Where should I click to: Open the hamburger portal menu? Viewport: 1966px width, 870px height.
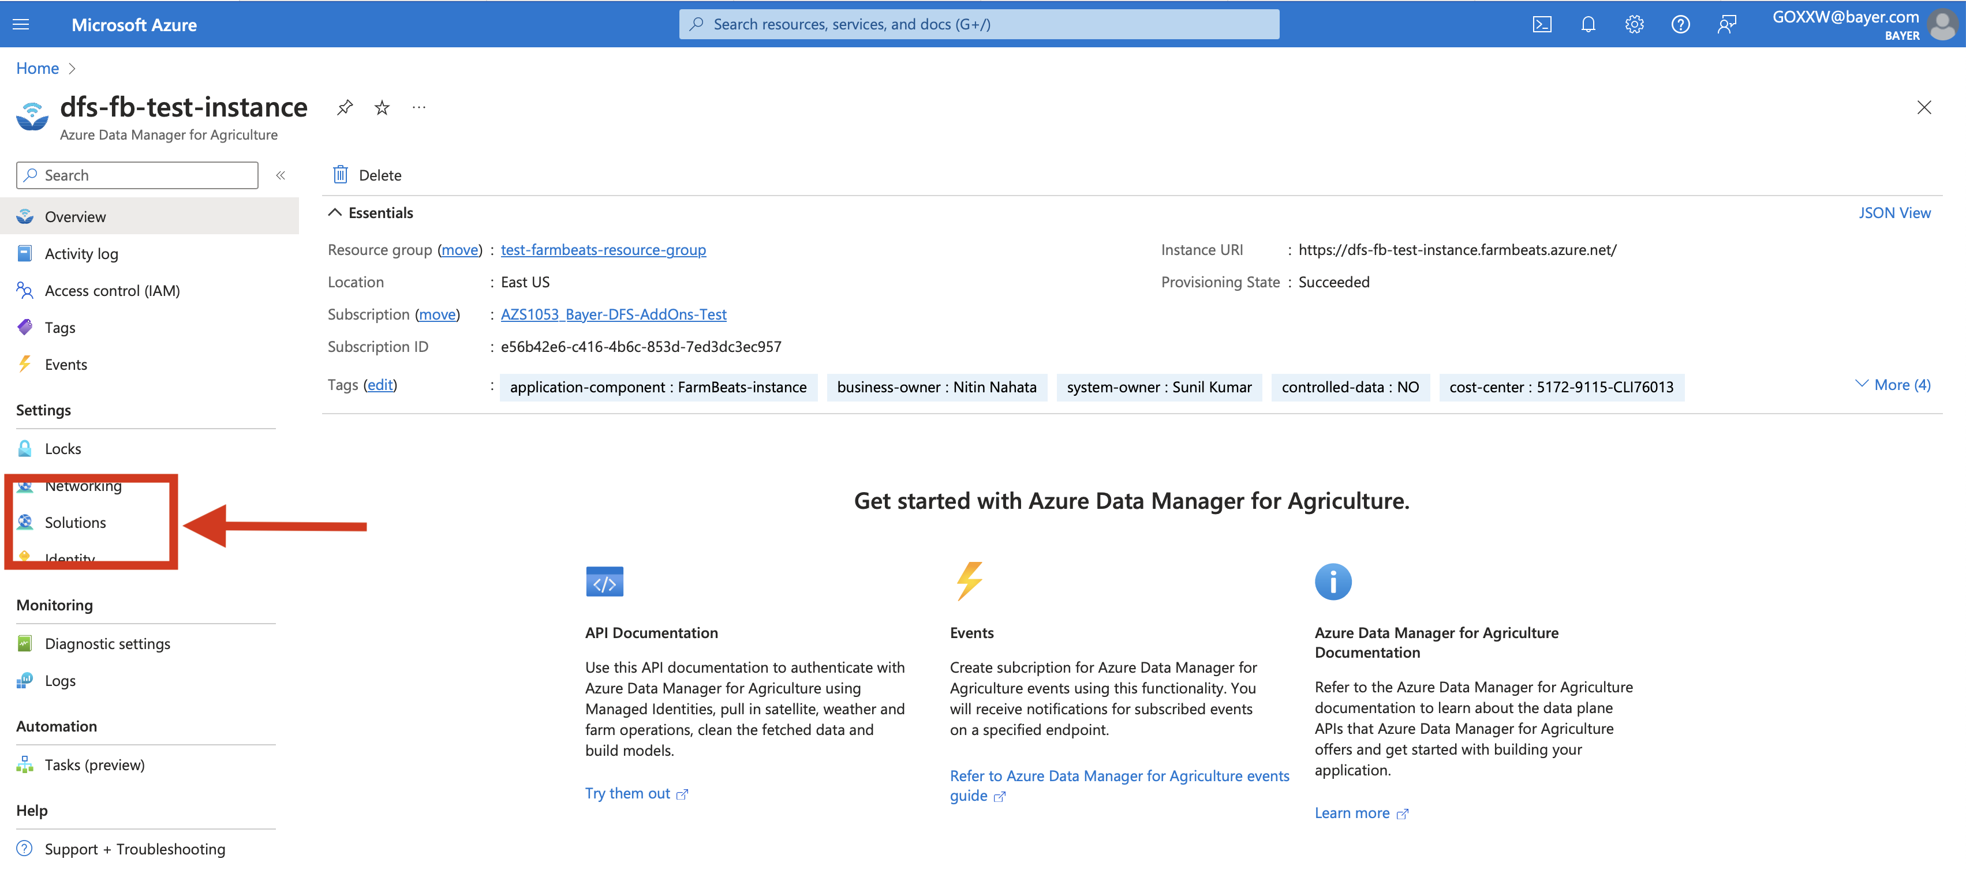point(21,24)
